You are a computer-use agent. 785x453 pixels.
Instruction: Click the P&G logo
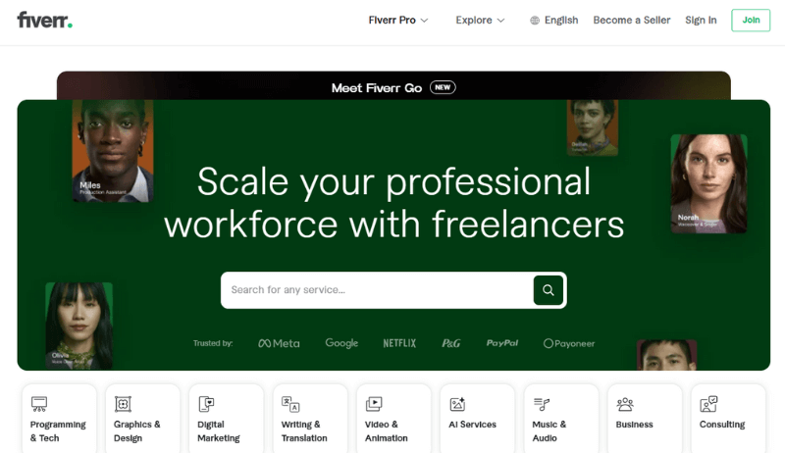point(450,343)
